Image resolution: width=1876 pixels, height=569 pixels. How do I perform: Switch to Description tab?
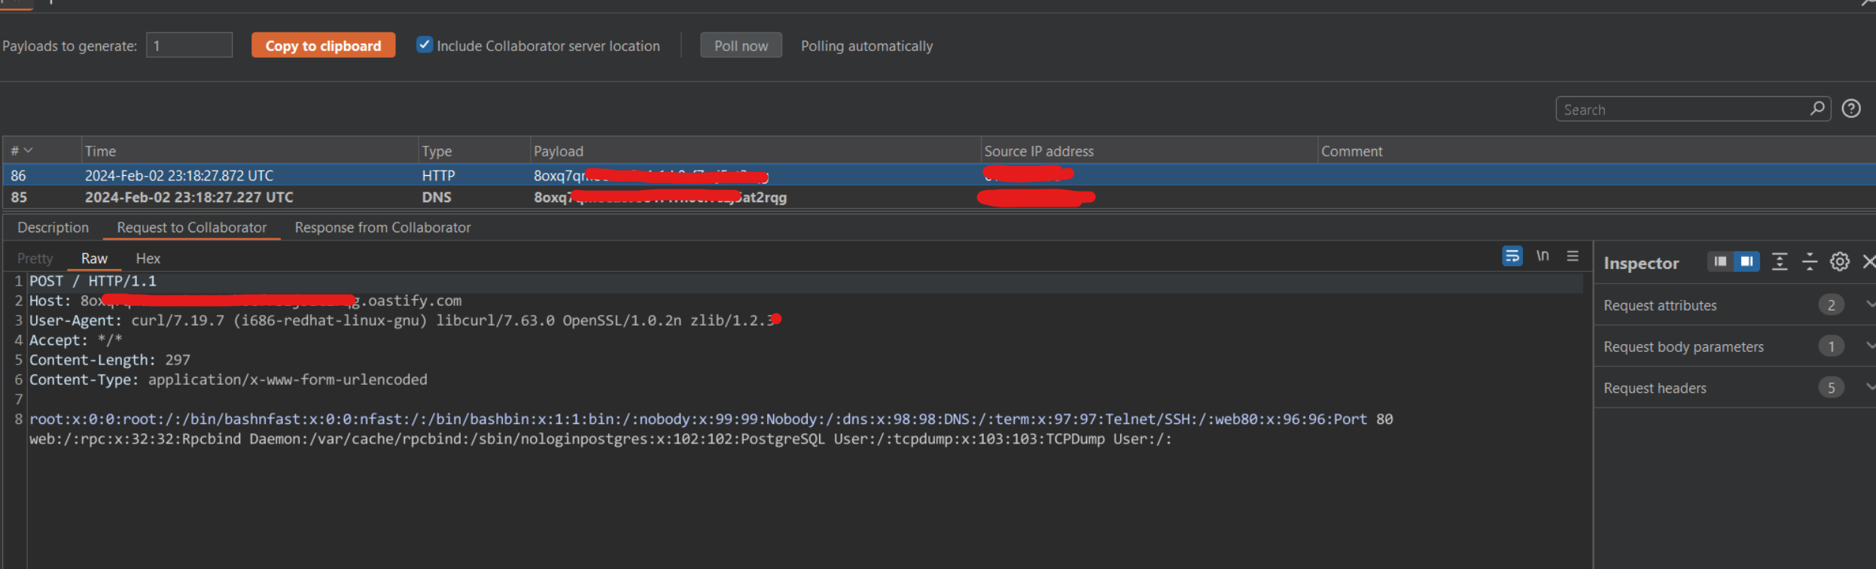pyautogui.click(x=53, y=228)
